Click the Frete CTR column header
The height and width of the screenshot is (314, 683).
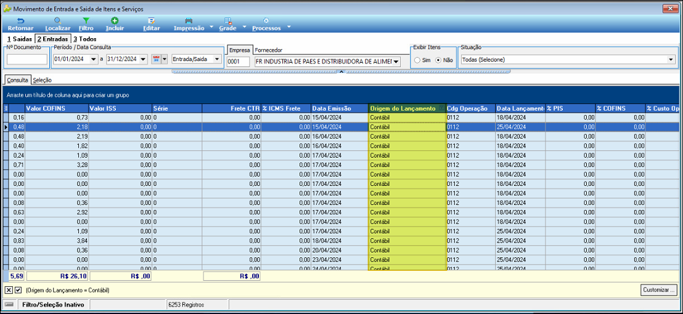pos(231,108)
